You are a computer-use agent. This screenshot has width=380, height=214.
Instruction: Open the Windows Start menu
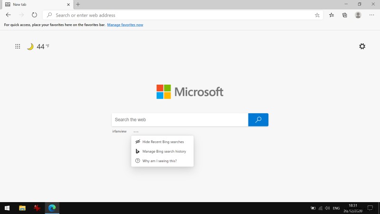[7, 208]
